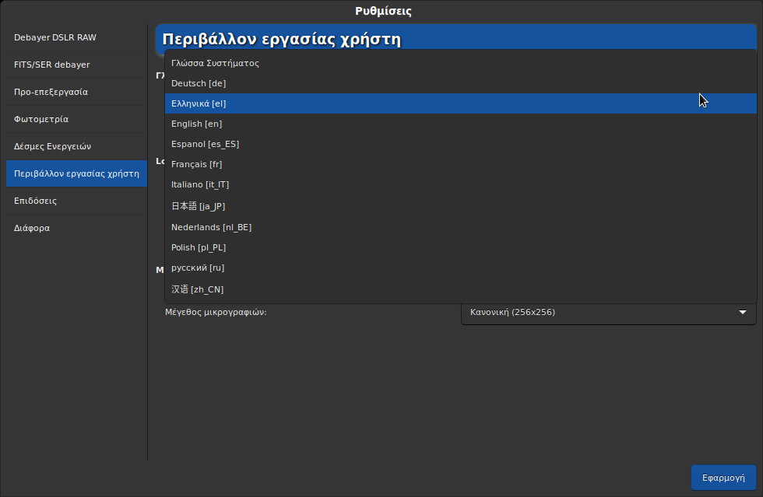Choose 汉语 [zh_CN] from list
The width and height of the screenshot is (763, 497).
[x=197, y=289]
